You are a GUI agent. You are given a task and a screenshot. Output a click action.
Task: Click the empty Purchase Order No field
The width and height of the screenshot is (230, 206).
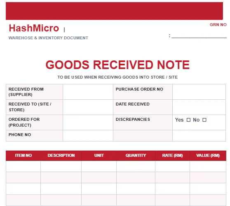[199, 92]
